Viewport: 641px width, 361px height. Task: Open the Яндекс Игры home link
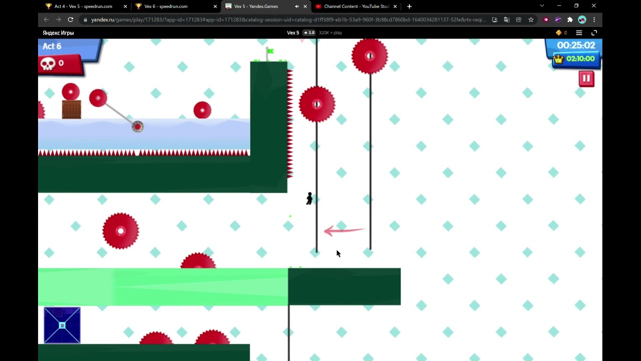(58, 33)
